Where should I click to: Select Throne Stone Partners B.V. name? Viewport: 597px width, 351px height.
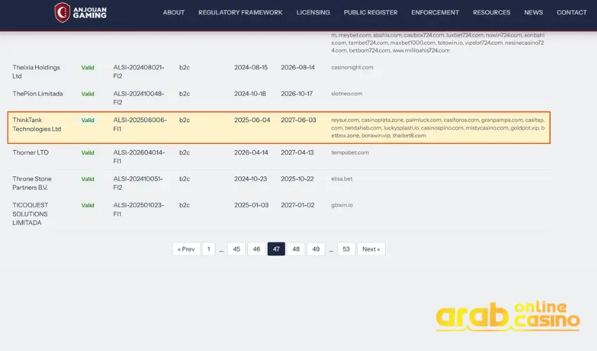[x=32, y=183]
